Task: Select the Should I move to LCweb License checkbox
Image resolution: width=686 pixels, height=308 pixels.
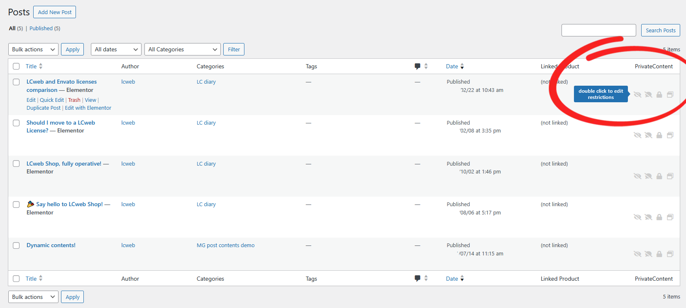Action: [16, 123]
